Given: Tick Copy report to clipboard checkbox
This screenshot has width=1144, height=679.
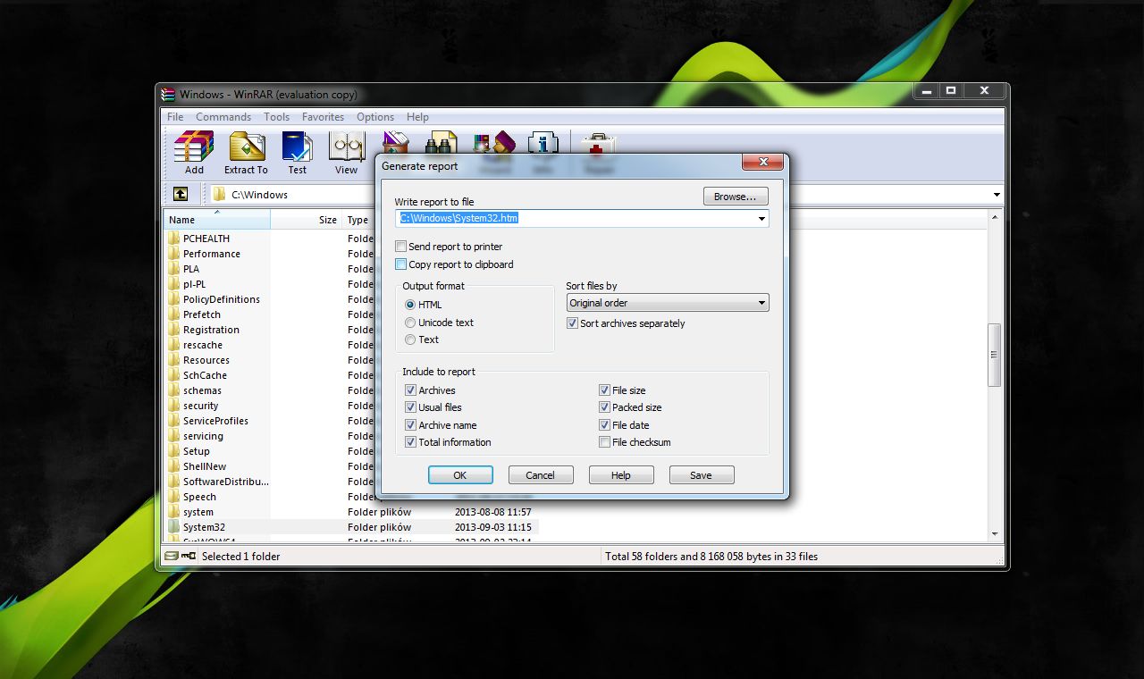Looking at the screenshot, I should point(401,264).
